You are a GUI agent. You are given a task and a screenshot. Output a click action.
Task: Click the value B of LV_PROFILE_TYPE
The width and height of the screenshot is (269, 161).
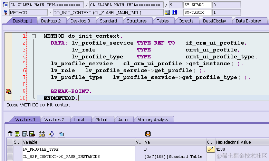pos(145,149)
